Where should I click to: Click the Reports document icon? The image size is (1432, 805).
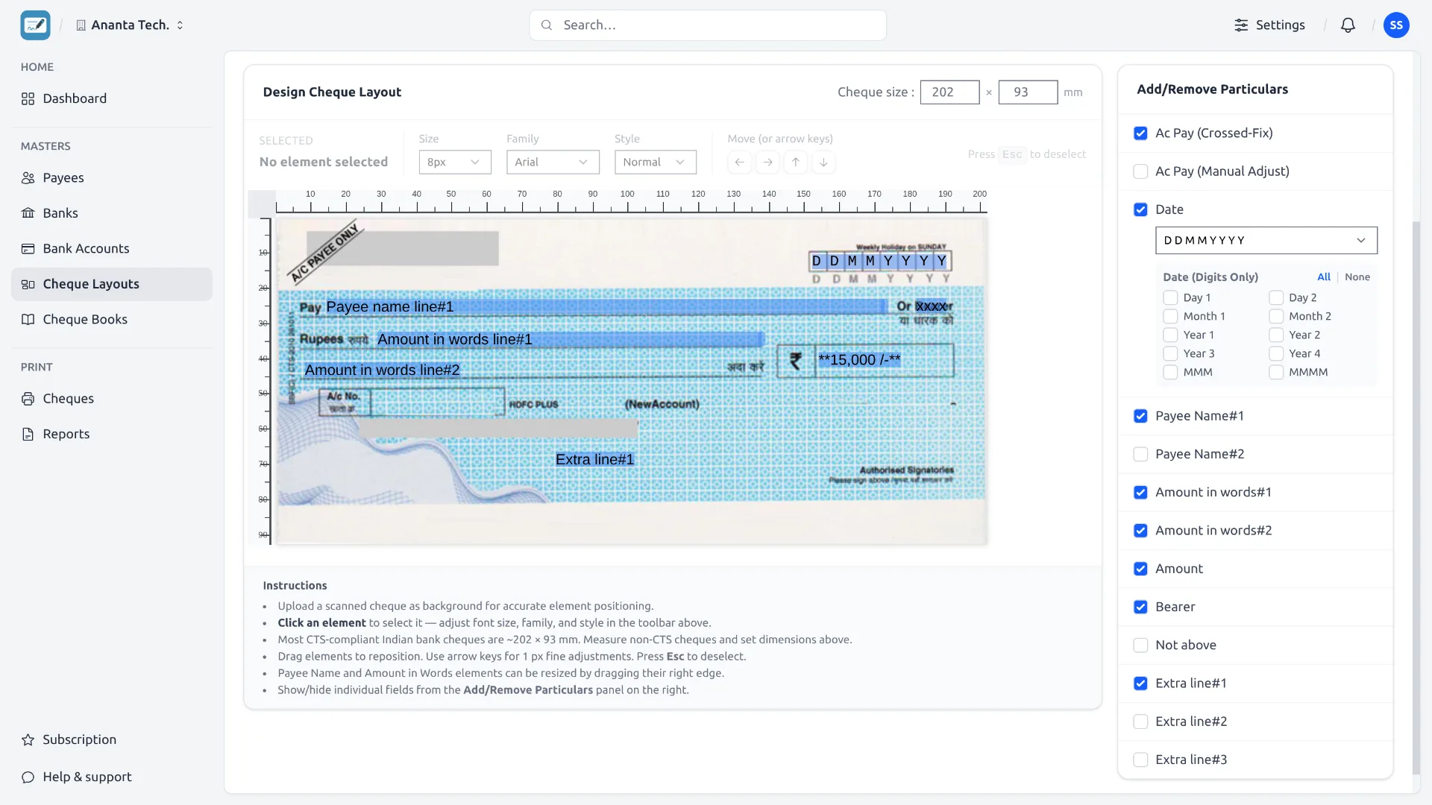[28, 434]
